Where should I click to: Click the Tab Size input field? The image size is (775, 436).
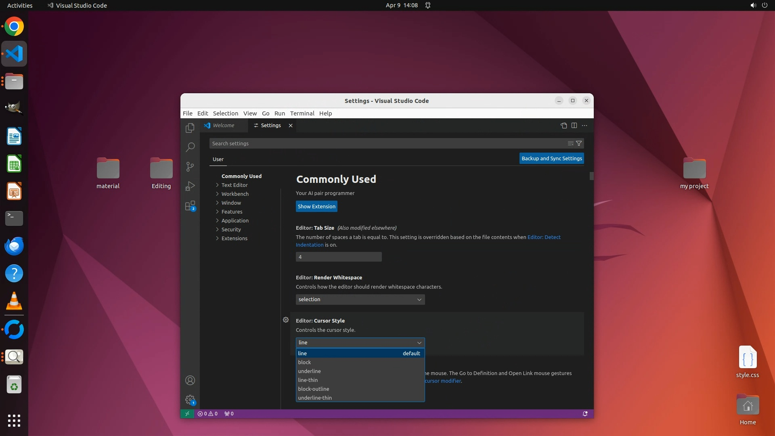[338, 257]
